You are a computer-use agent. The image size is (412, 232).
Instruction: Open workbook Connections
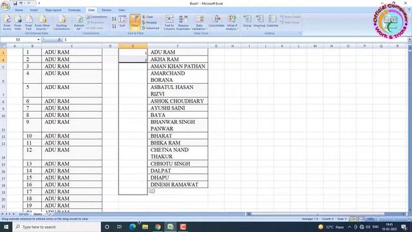point(97,17)
